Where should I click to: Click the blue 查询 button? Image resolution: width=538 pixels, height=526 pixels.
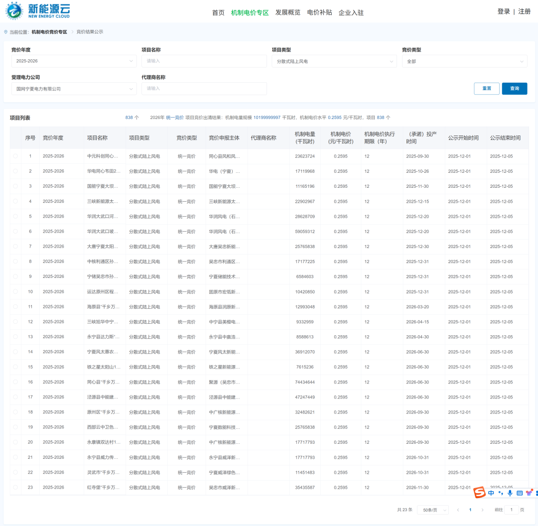[514, 89]
